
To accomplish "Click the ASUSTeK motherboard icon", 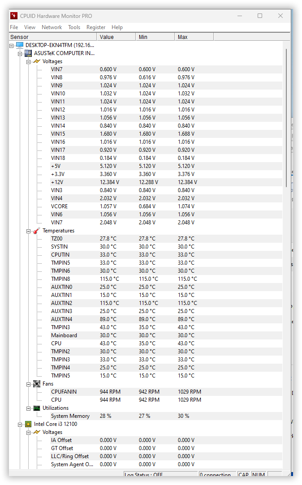I will coord(28,53).
